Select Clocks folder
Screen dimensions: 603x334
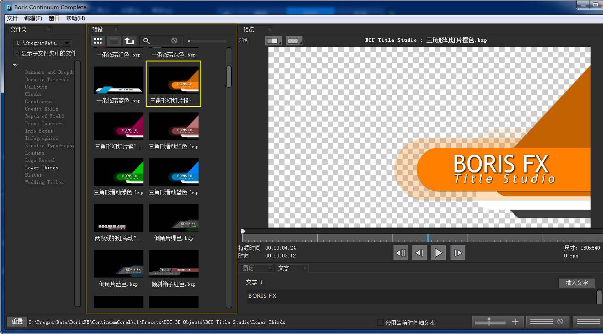point(33,94)
